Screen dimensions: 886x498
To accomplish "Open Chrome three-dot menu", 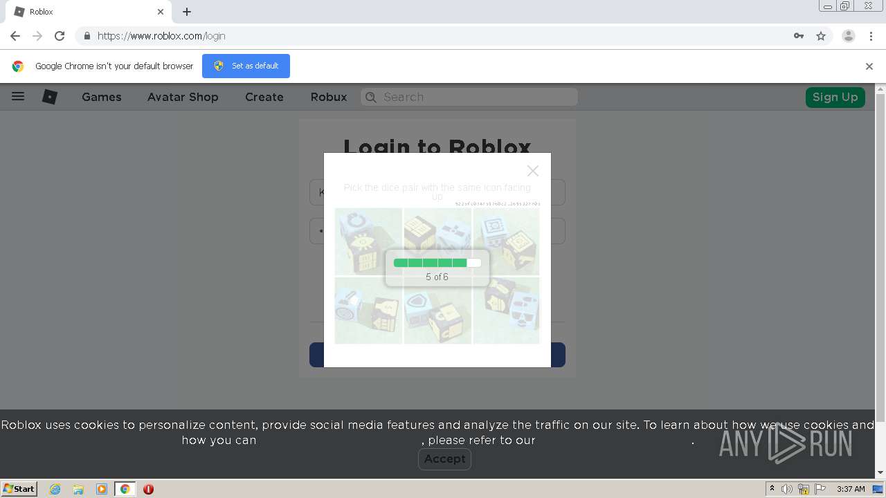I will 871,36.
